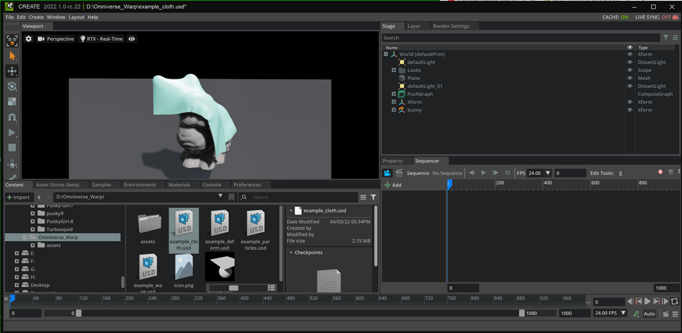Expand the PushGraph tree node
Screen dimensions: 682x333
pos(394,94)
